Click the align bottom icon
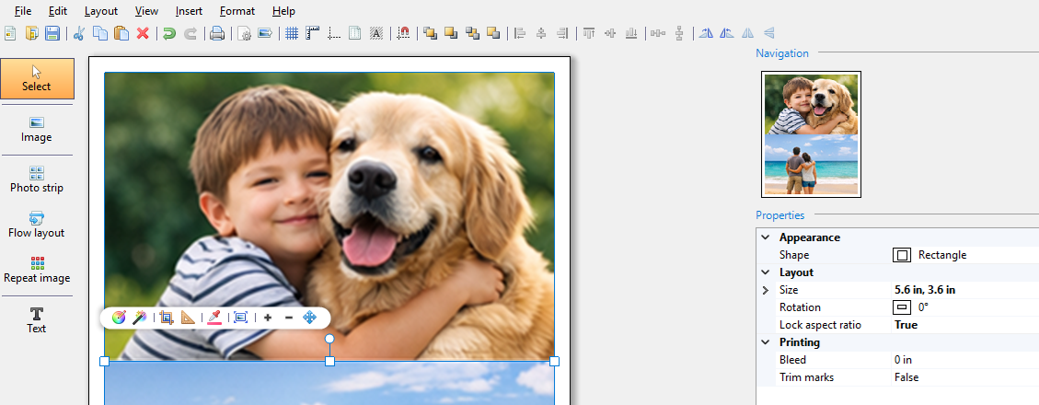Screen dimensions: 1039x405 tap(631, 33)
